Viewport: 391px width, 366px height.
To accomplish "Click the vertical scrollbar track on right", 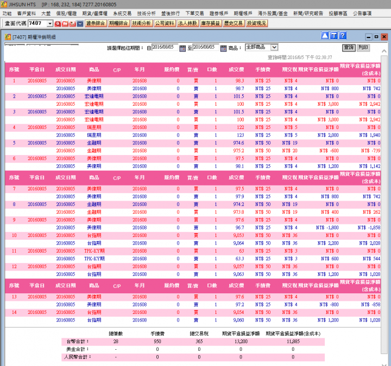I will tap(384, 204).
